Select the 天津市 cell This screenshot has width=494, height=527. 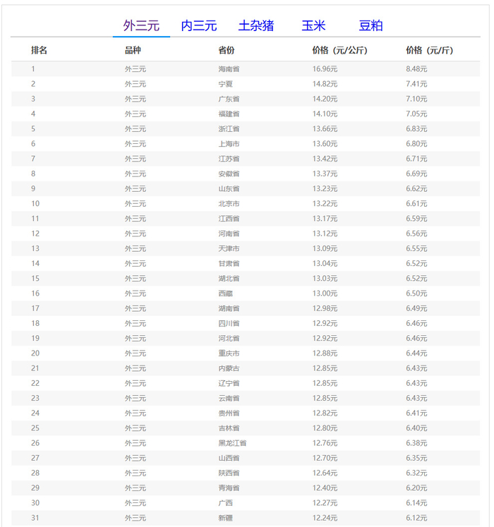pos(229,248)
